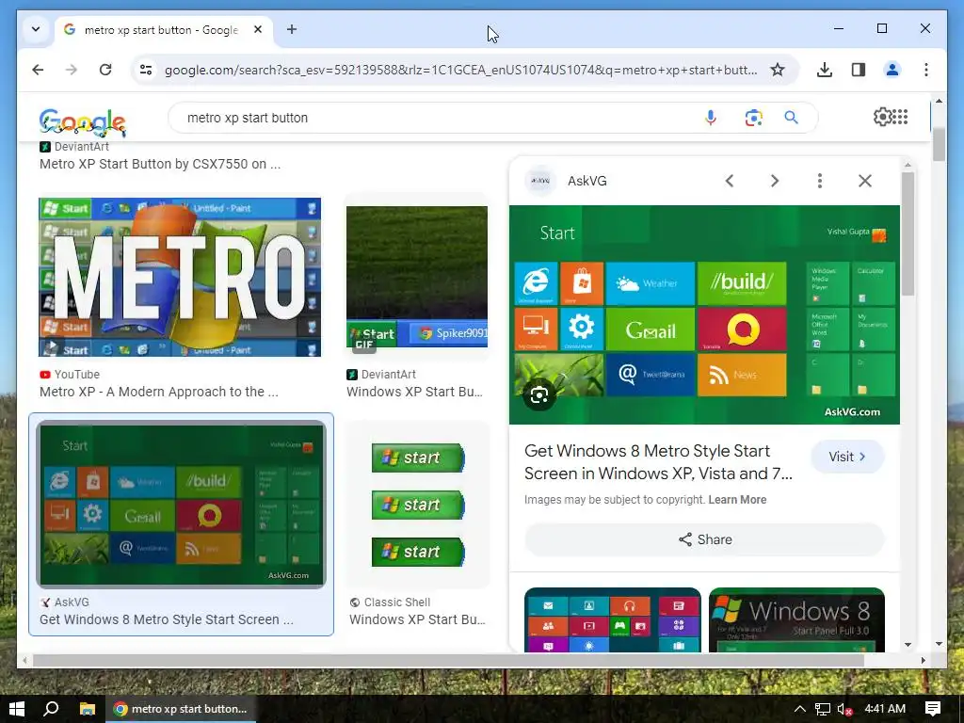Screen dimensions: 964x723
Task: Open Metro XP - A Modern Approach result
Action: tap(158, 392)
